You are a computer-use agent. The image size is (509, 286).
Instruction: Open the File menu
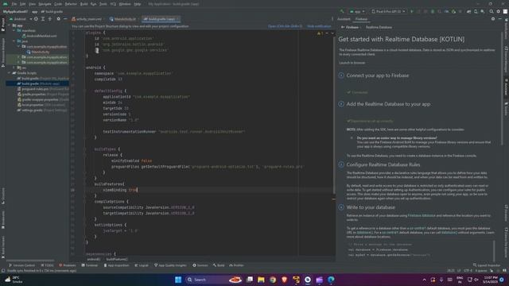point(14,4)
